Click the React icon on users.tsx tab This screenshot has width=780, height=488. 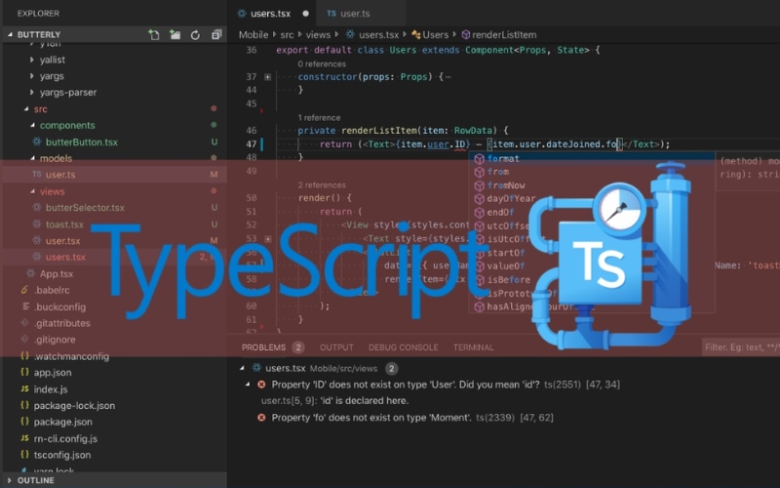[242, 14]
